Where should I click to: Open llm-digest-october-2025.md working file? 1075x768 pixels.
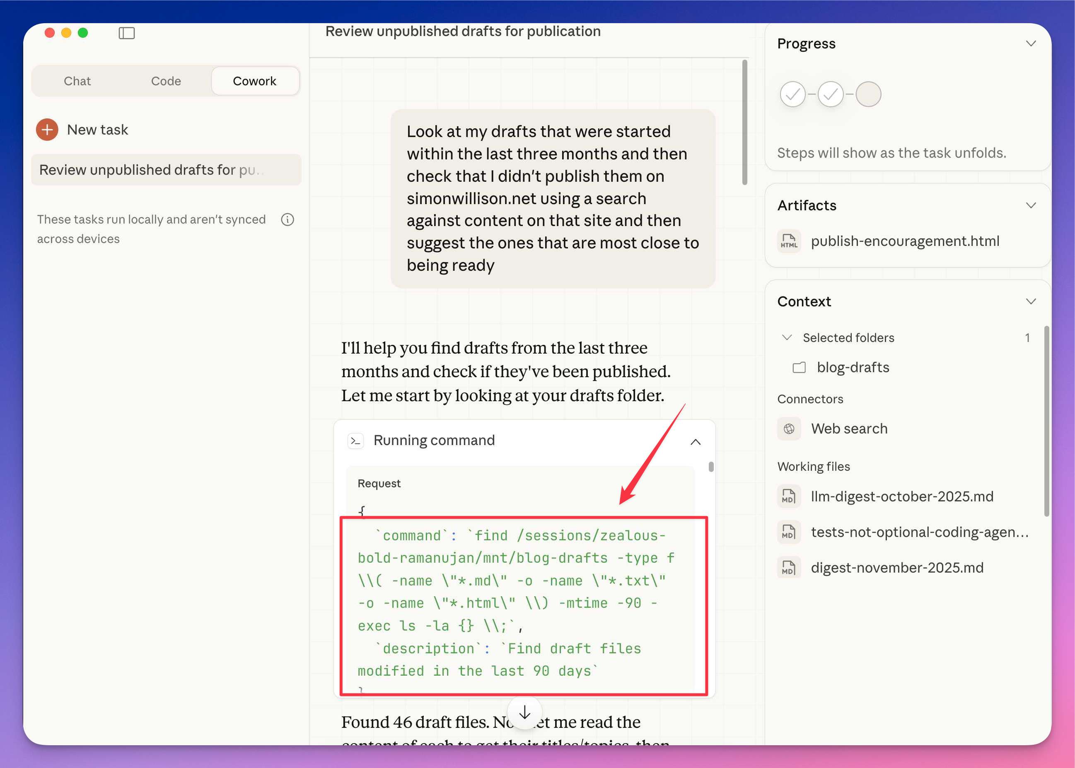[x=901, y=496]
